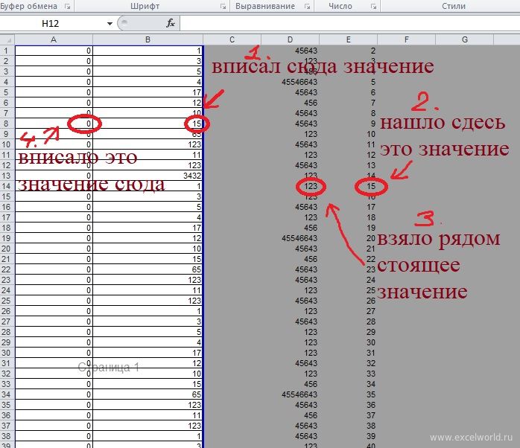Click cell D34 containing 45546643
The image size is (520, 448).
(291, 394)
